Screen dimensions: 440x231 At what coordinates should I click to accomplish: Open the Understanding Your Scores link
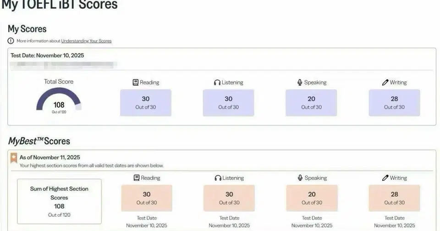tap(86, 41)
